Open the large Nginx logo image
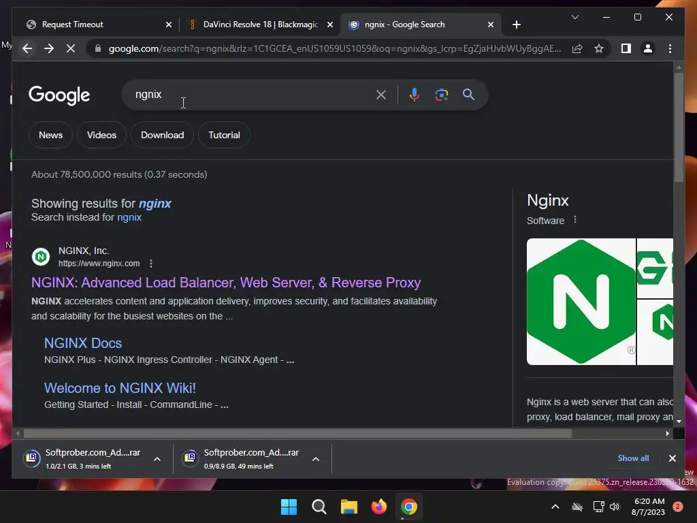 point(581,302)
